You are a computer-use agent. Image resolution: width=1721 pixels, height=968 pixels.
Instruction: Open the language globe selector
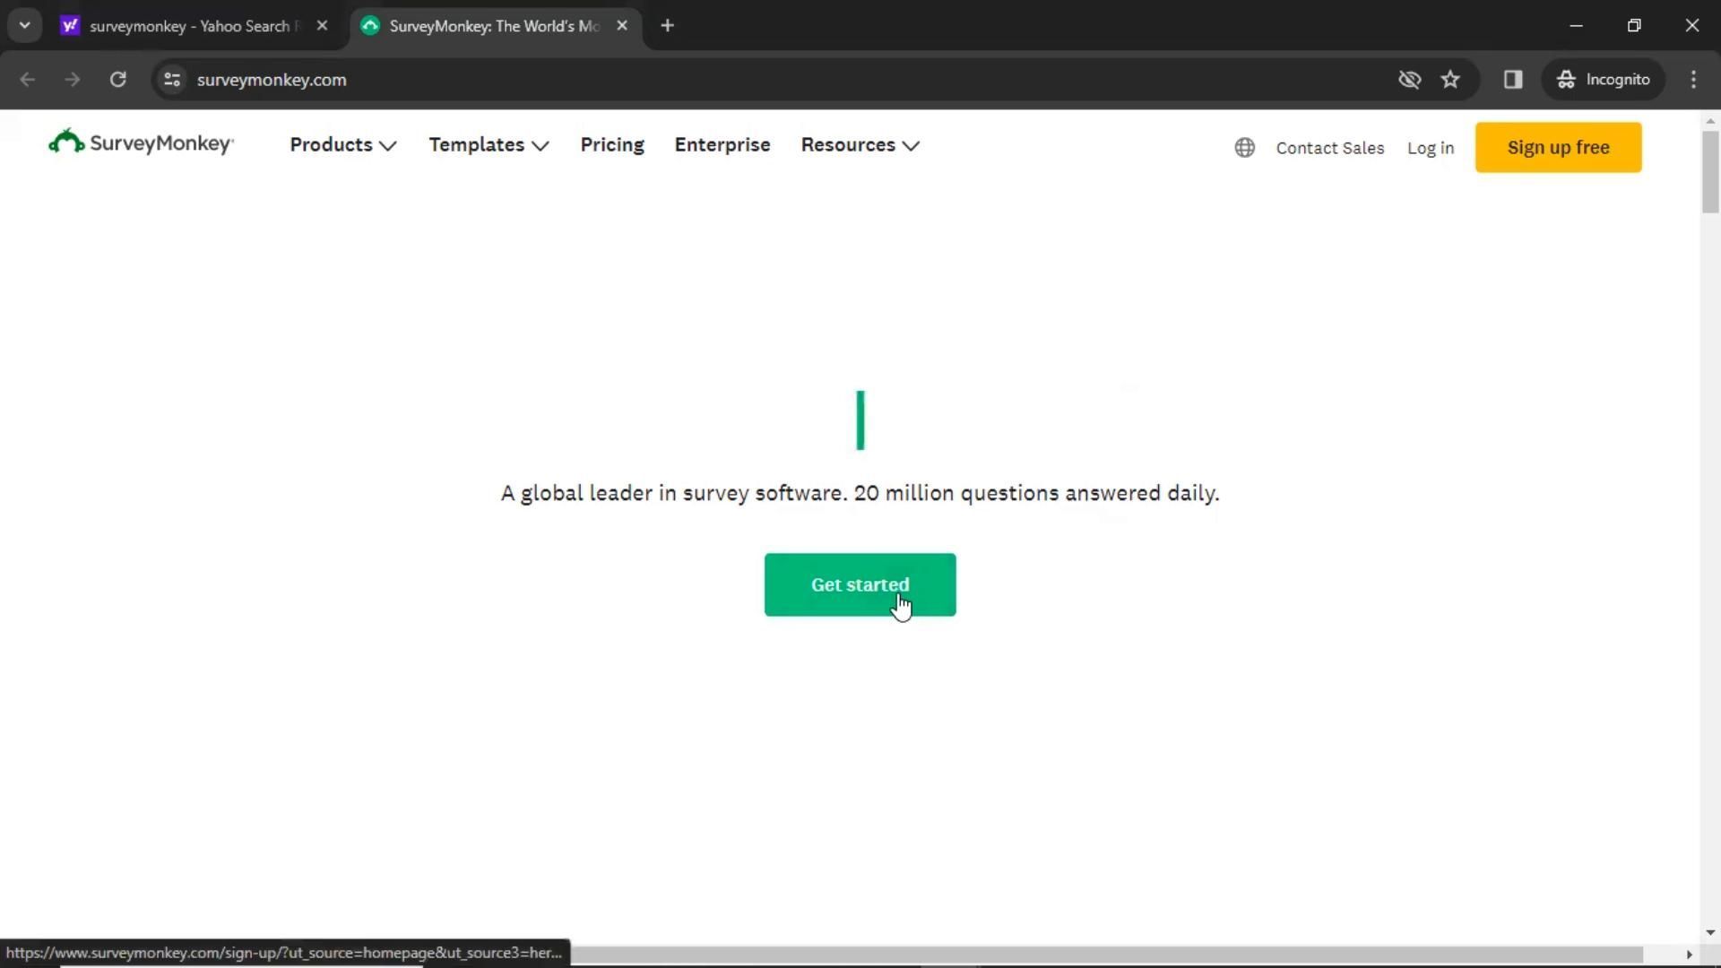(1244, 148)
